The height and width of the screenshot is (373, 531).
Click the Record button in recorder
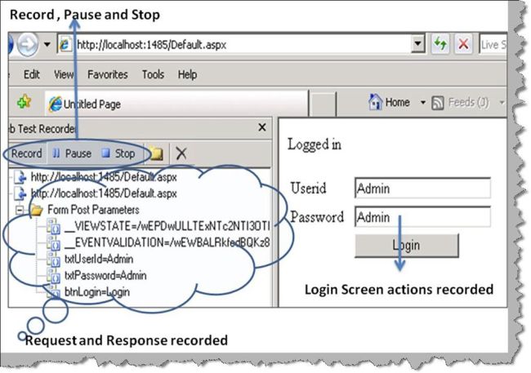click(26, 153)
